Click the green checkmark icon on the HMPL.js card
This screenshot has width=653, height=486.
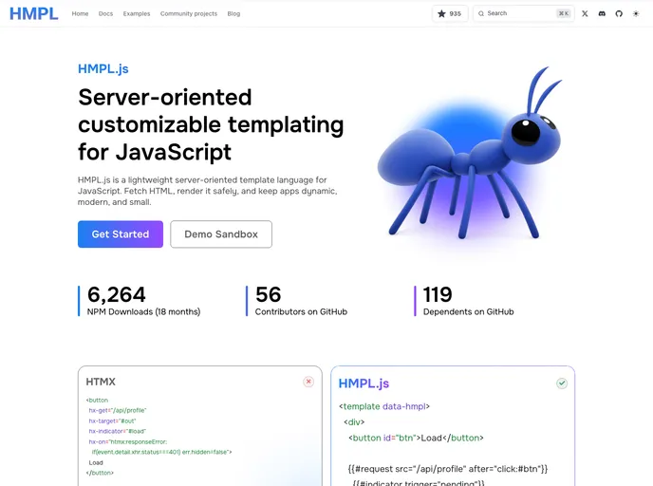[x=562, y=383]
